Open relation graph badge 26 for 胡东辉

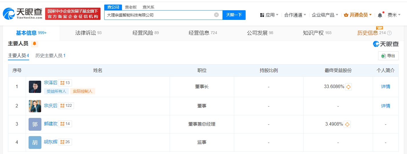tap(65, 142)
